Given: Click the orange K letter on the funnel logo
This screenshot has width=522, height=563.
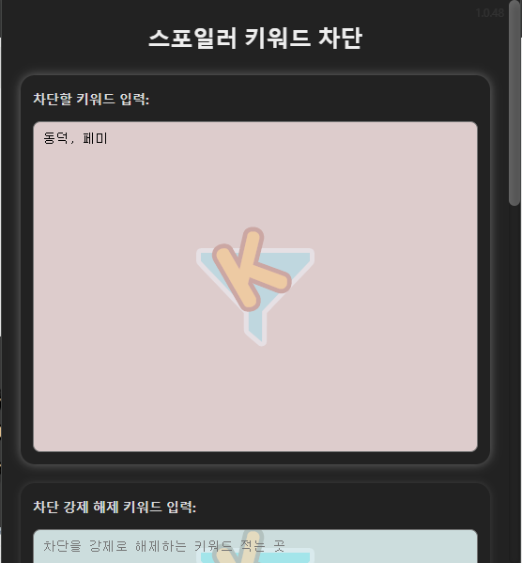Looking at the screenshot, I should 251,270.
